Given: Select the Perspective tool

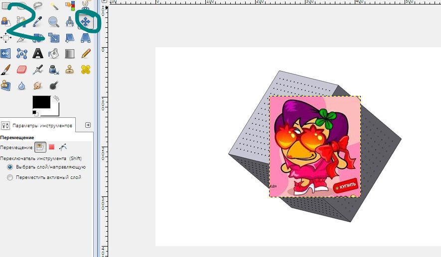Looking at the screenshot, I should (86, 38).
